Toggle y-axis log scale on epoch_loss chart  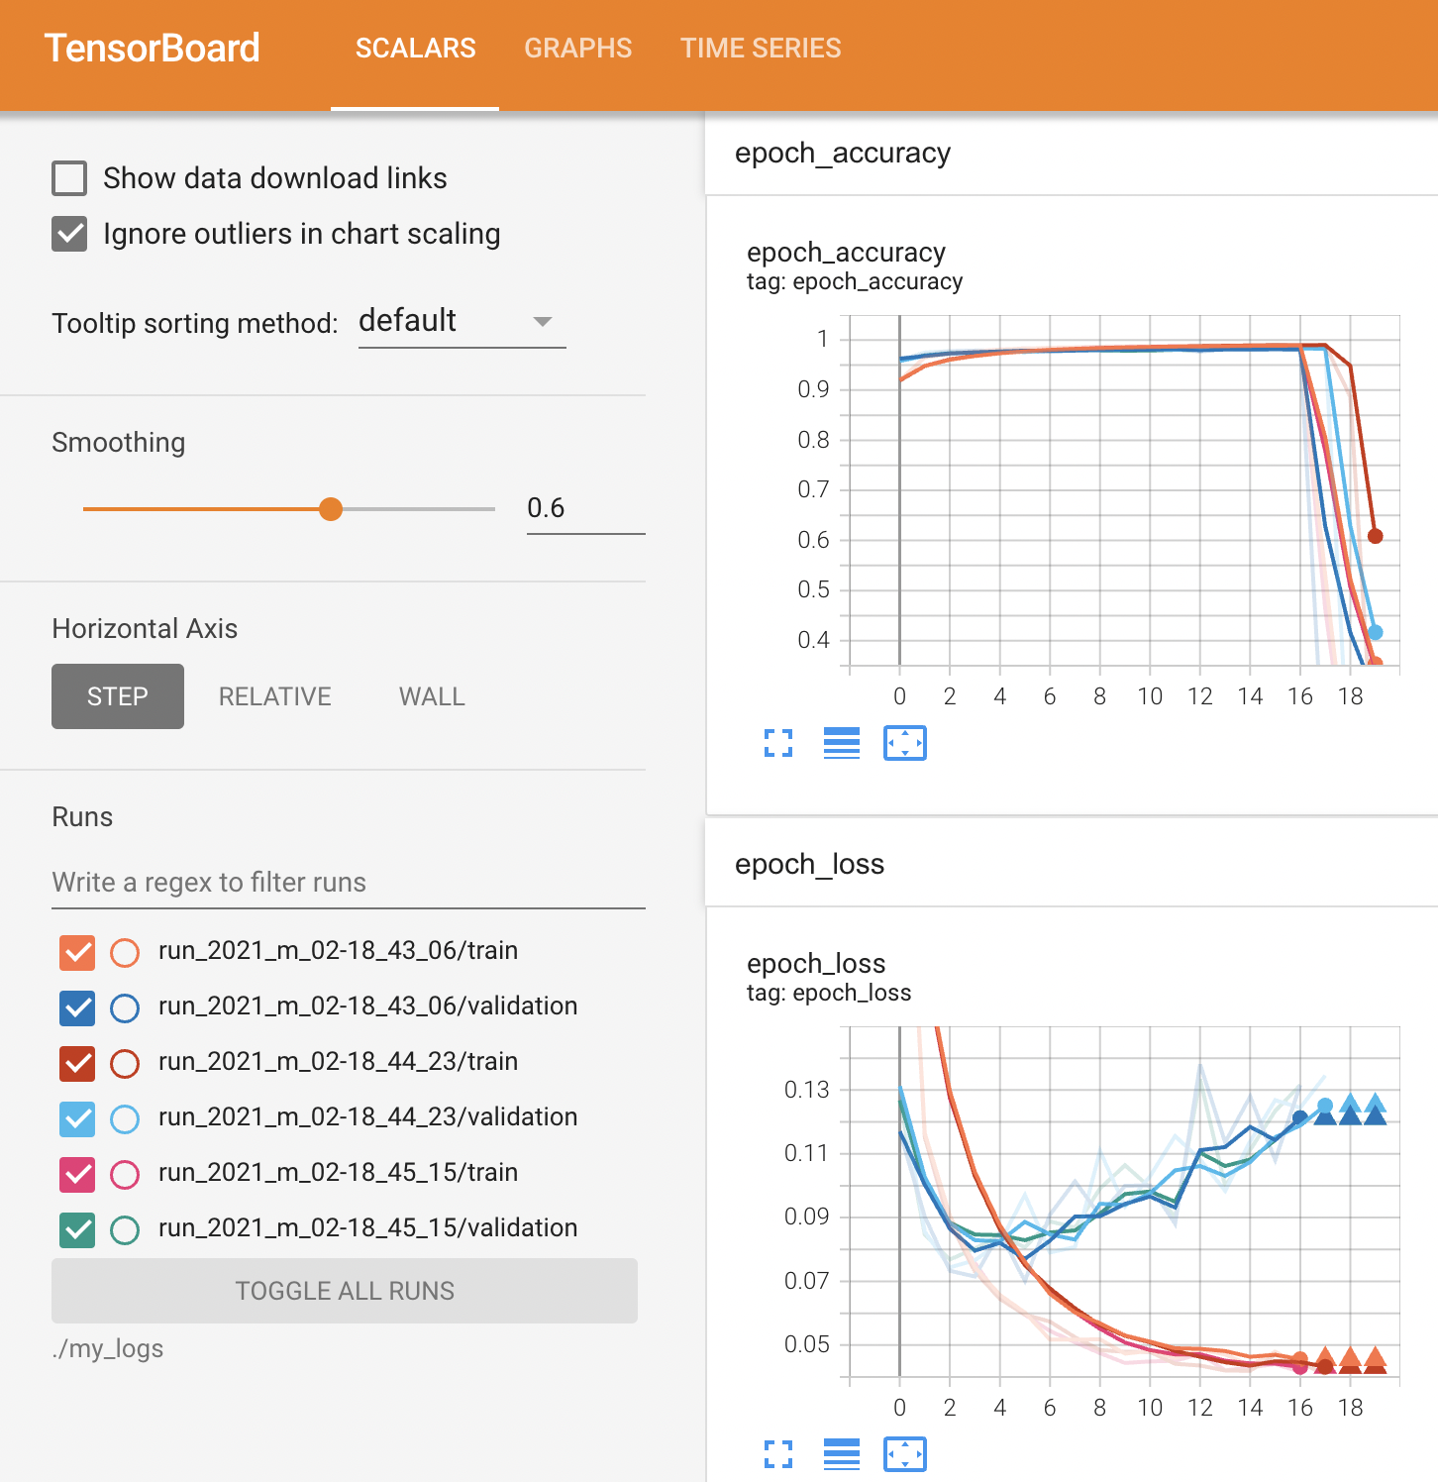842,1454
